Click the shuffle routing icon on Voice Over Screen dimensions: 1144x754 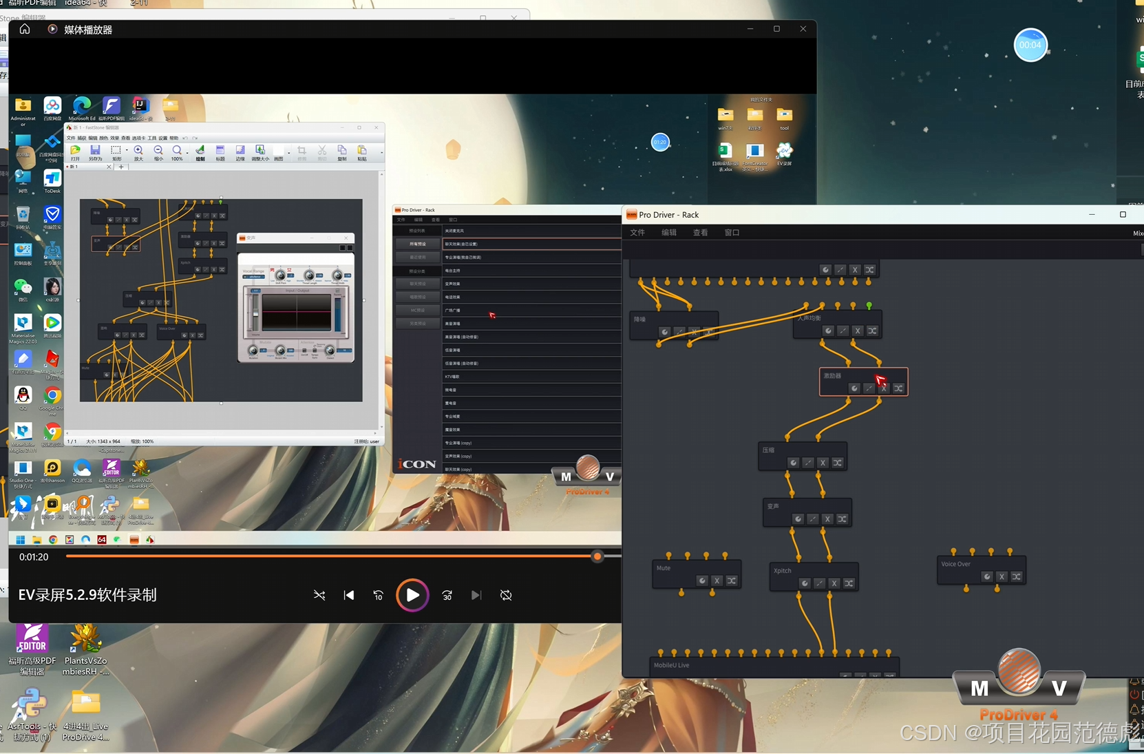[1017, 576]
